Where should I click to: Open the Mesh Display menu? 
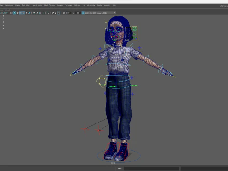pyautogui.click(x=49, y=5)
